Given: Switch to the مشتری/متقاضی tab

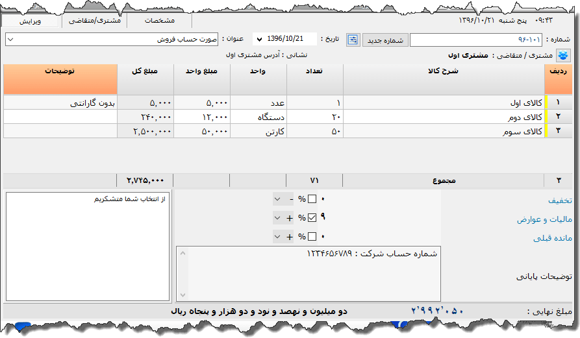Looking at the screenshot, I should coord(95,20).
